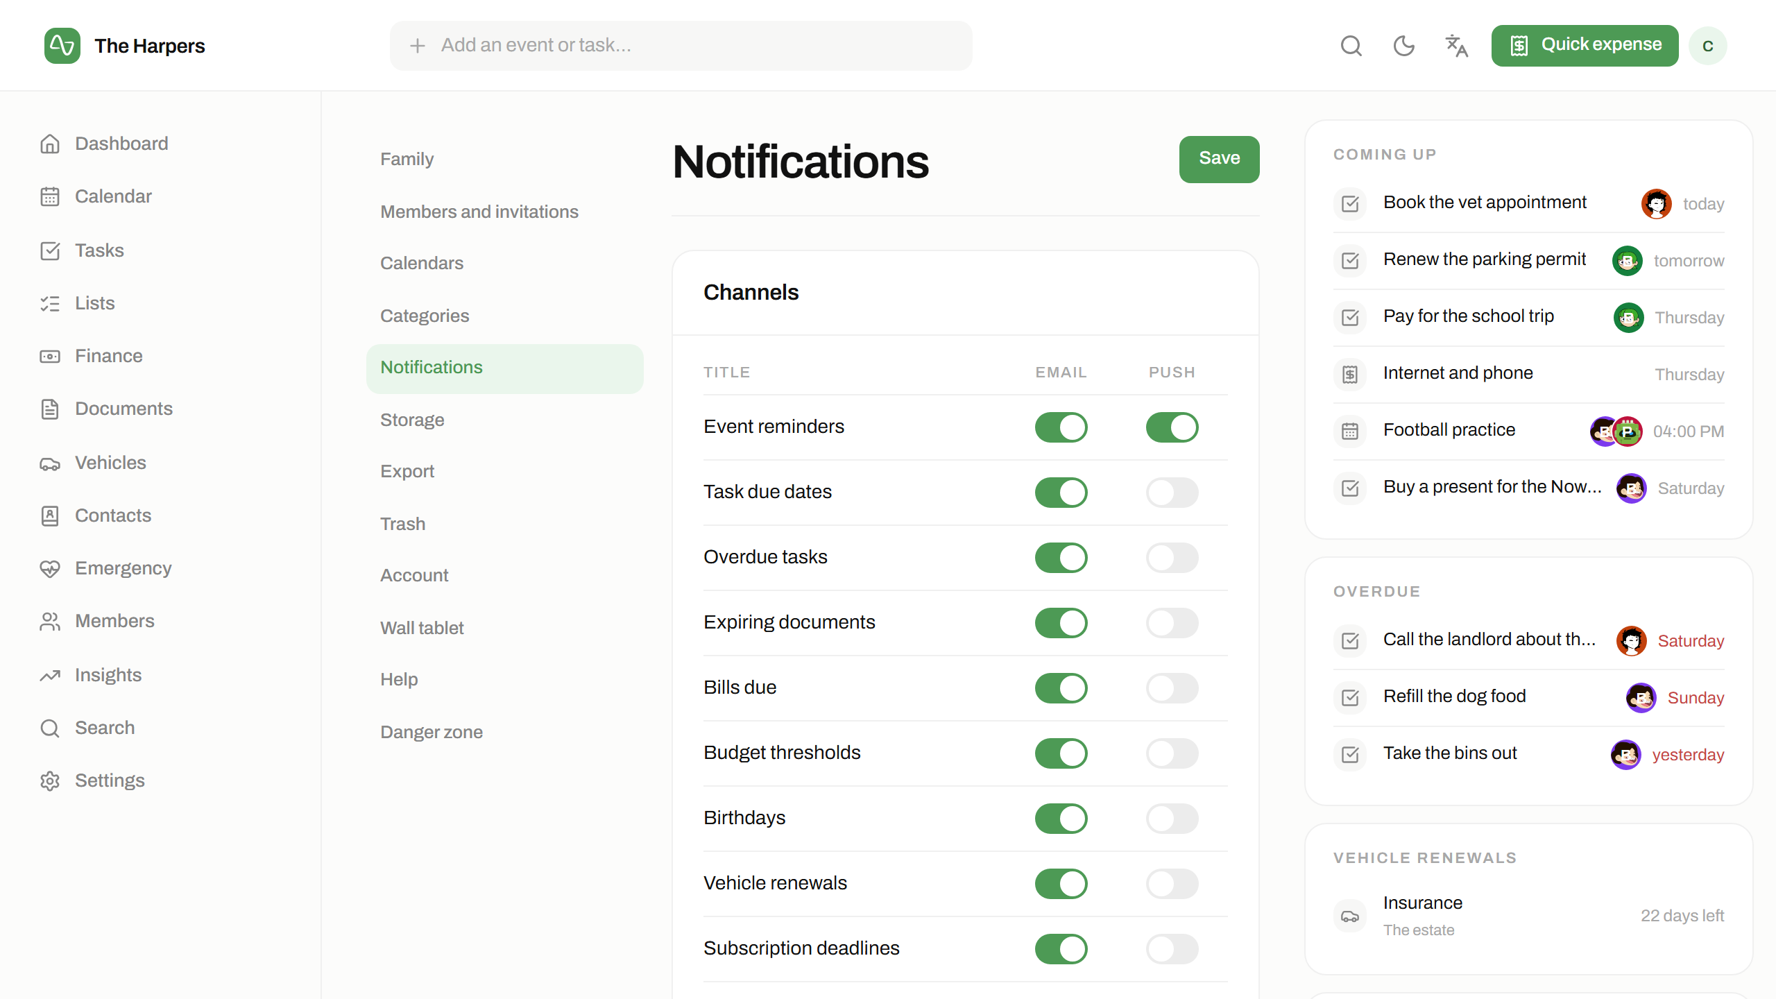Click Insurance car icon in Vehicle renewals
Image resolution: width=1776 pixels, height=999 pixels.
(1350, 916)
